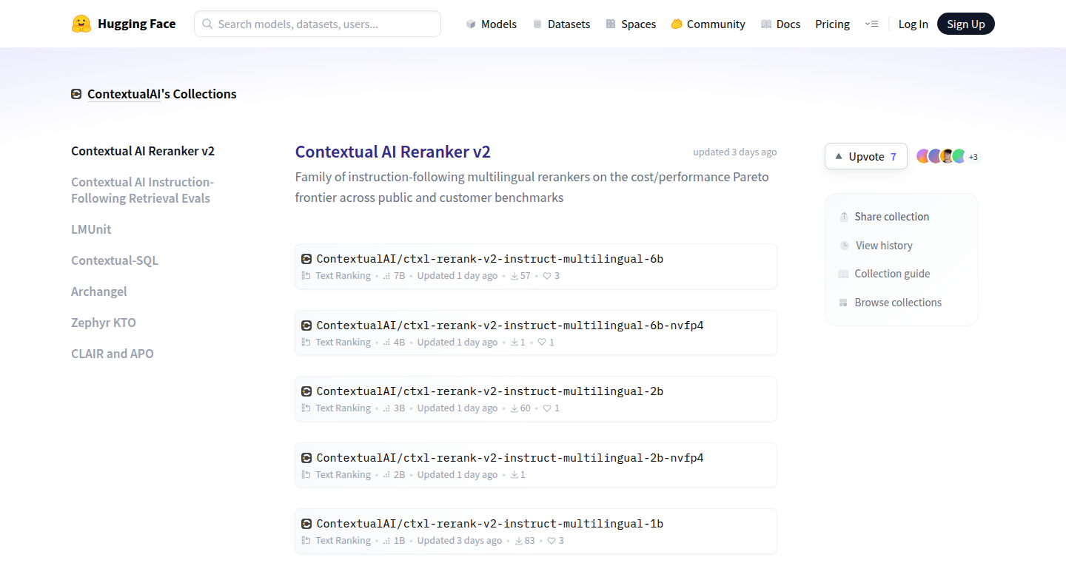This screenshot has width=1066, height=563.
Task: Click the Datasets icon in navbar
Action: tap(537, 24)
